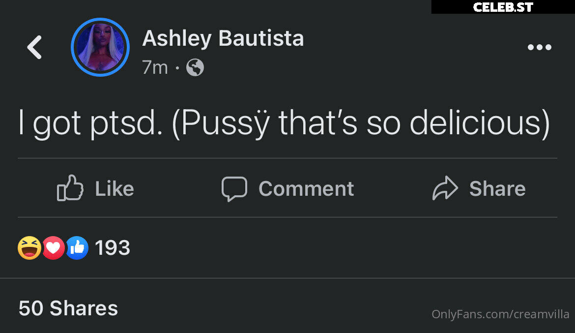575x333 pixels.
Task: Go back using the left chevron arrow
Action: click(34, 47)
